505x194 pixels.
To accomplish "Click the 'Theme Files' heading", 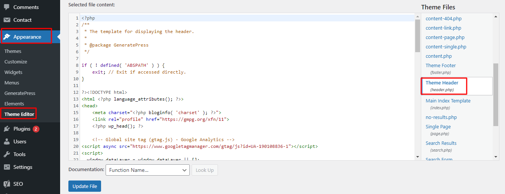I will point(438,7).
